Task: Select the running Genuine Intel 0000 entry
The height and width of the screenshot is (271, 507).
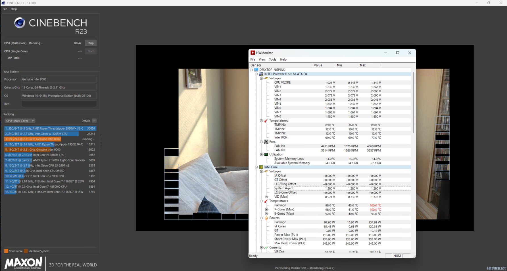Action: [50, 139]
